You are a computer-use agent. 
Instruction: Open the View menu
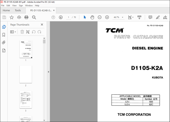[x=14, y=6]
